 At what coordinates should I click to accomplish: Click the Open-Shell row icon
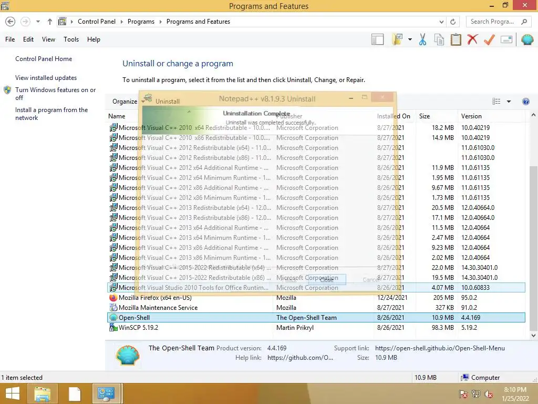tap(113, 317)
